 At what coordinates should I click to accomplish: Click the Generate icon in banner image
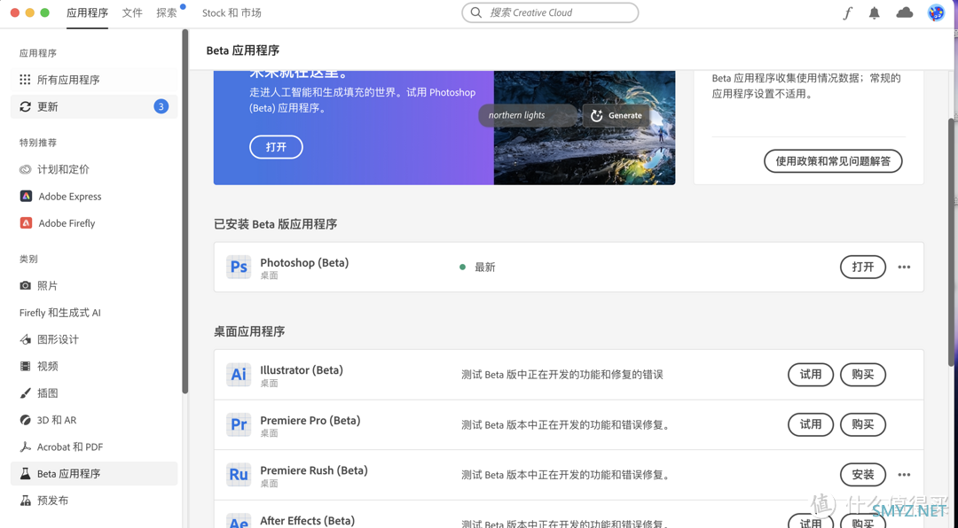click(597, 115)
